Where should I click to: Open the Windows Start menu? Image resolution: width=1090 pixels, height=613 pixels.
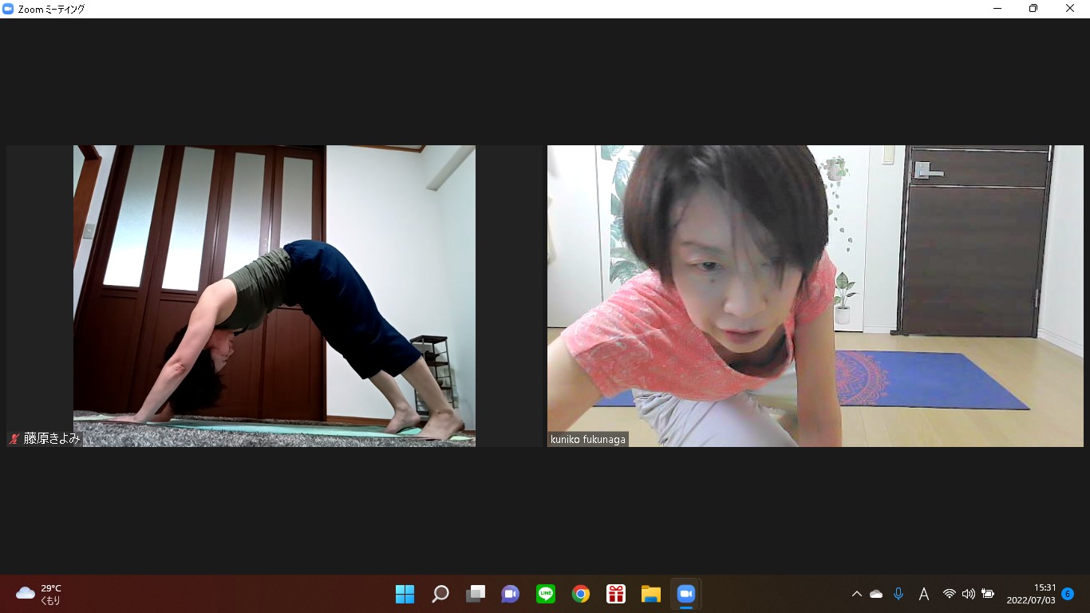405,594
